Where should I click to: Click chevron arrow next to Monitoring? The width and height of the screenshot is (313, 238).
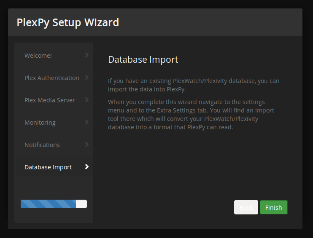86,122
